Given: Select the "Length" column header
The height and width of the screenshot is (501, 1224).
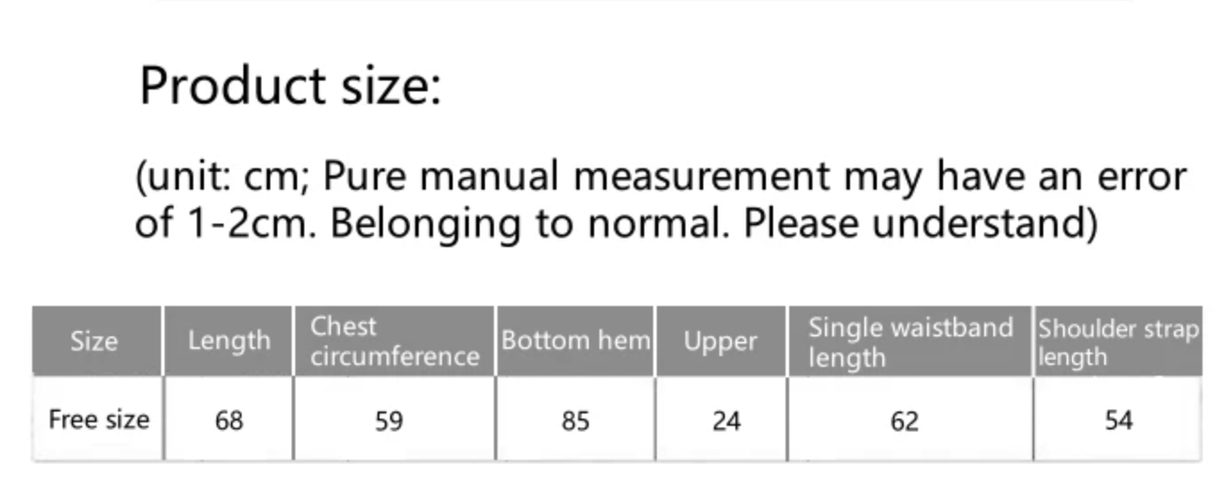Looking at the screenshot, I should (229, 341).
